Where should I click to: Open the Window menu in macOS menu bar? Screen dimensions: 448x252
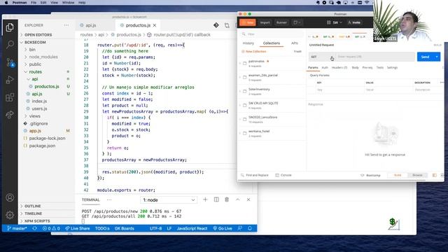[x=68, y=2]
